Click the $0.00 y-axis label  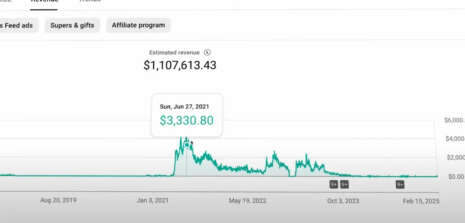[x=455, y=176]
